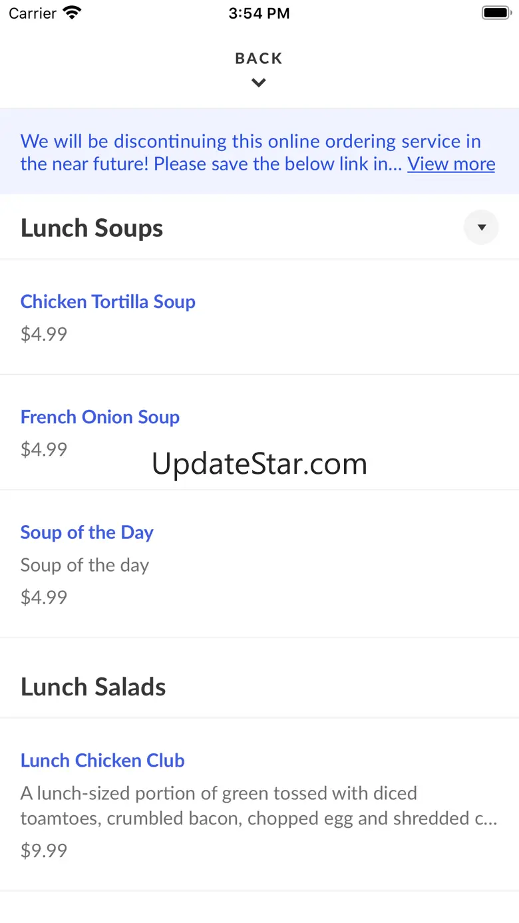
Task: Click the down chevron below BACK
Action: click(x=259, y=83)
